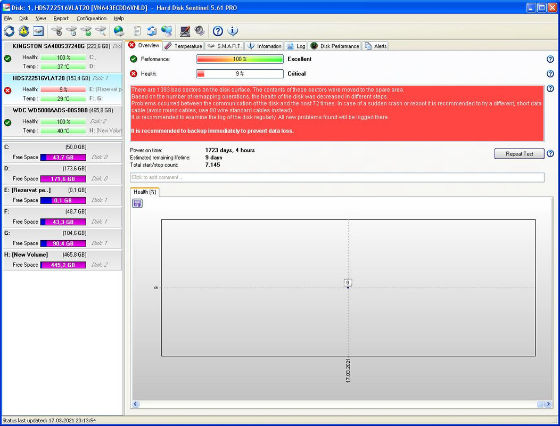This screenshot has height=426, width=560.
Task: Select the KINGSTON SA400S37240G disk
Action: click(62, 56)
